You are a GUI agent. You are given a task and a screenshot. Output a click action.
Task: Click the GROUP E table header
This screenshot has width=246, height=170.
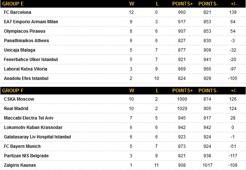(13, 4)
